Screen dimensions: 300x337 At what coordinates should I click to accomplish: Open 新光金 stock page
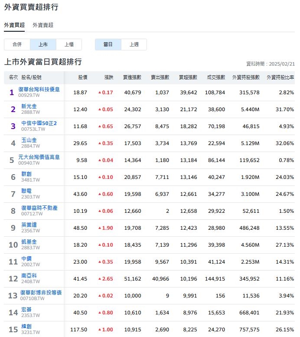(29, 106)
